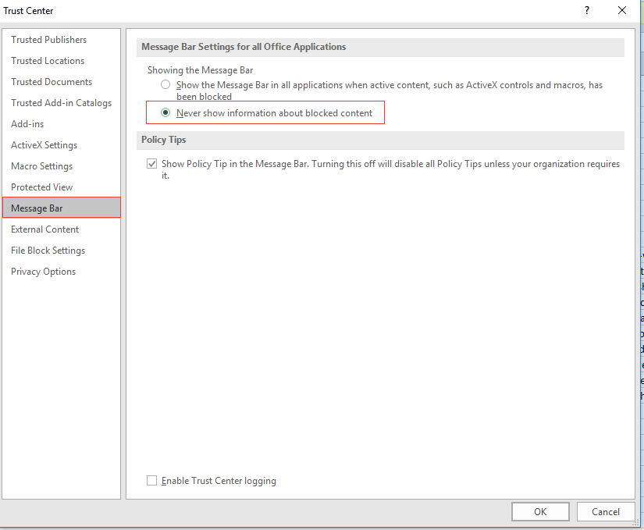
Task: Switch to Privacy Options section
Action: point(43,272)
